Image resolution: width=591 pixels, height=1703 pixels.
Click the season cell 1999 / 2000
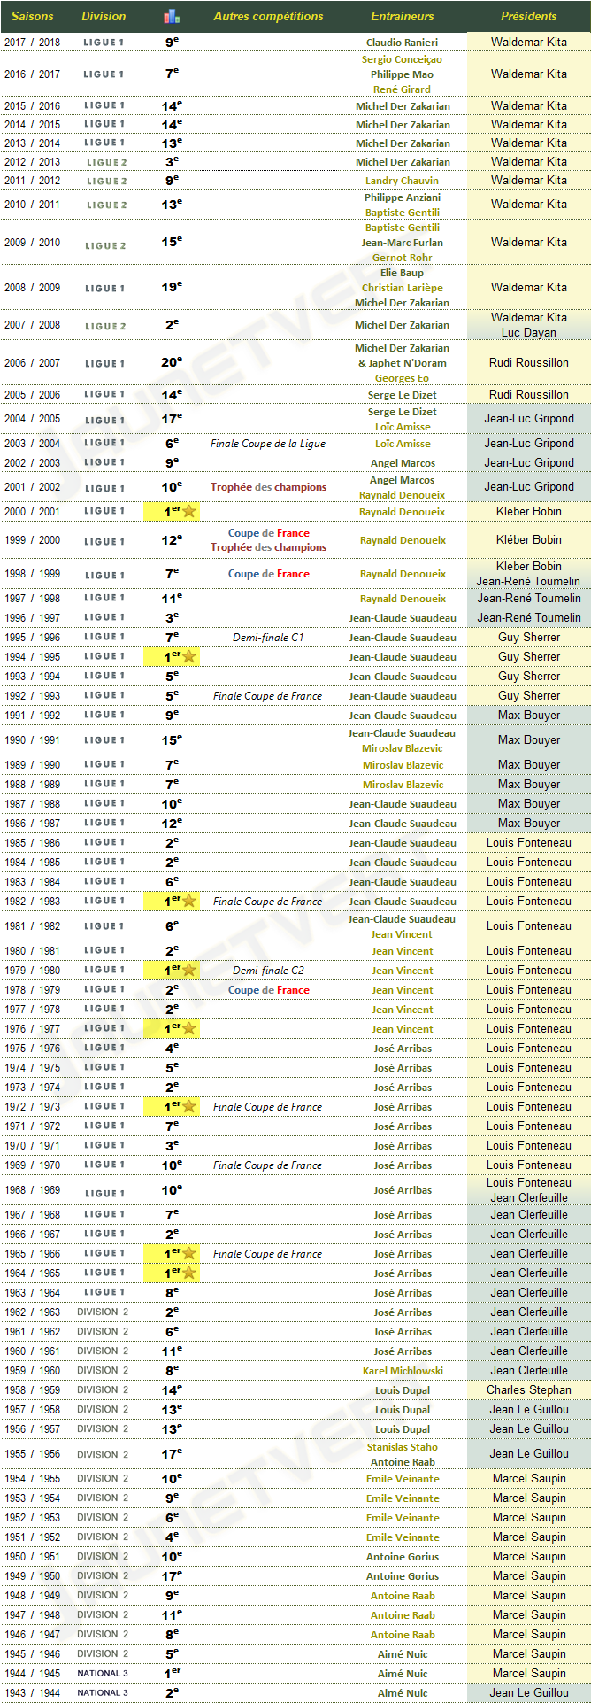pyautogui.click(x=33, y=540)
